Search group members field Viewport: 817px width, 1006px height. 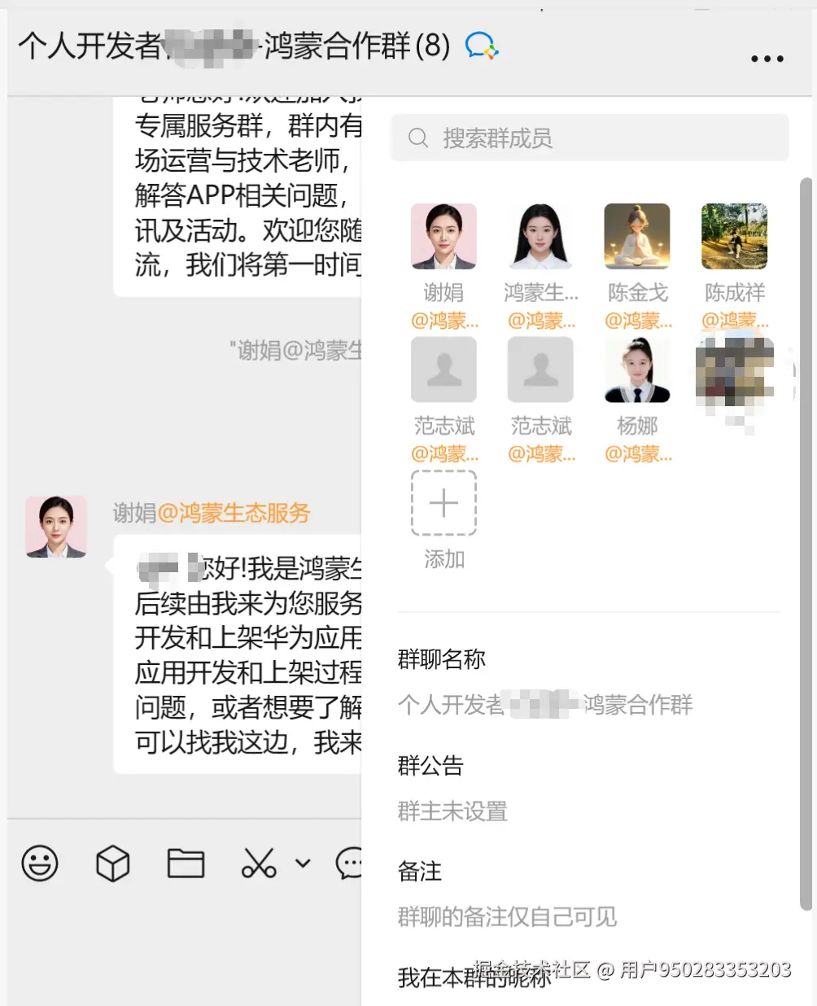[590, 138]
